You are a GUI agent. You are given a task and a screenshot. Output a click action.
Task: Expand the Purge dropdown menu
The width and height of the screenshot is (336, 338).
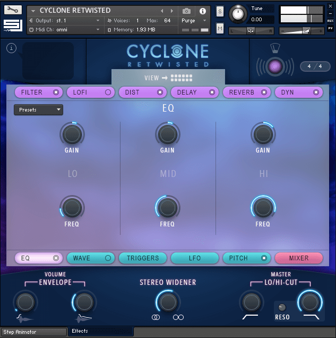194,20
